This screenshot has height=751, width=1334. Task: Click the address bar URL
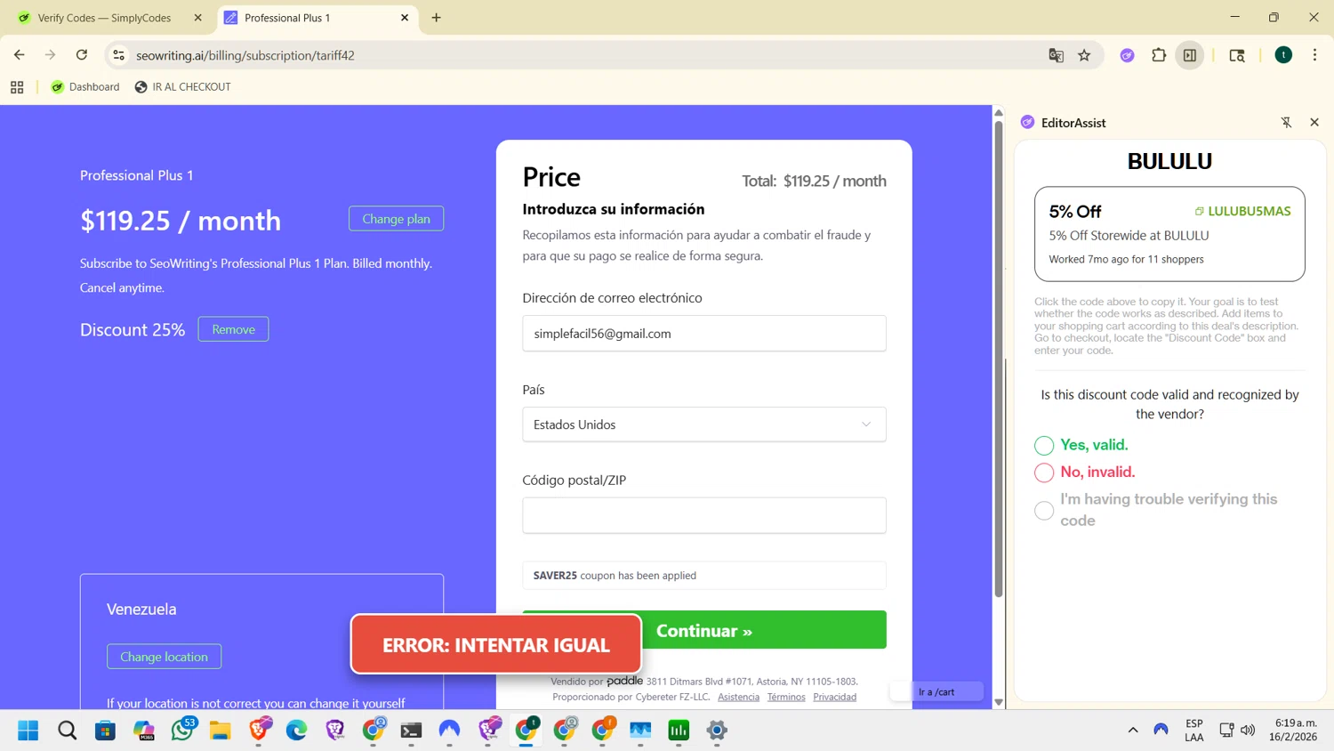point(245,55)
